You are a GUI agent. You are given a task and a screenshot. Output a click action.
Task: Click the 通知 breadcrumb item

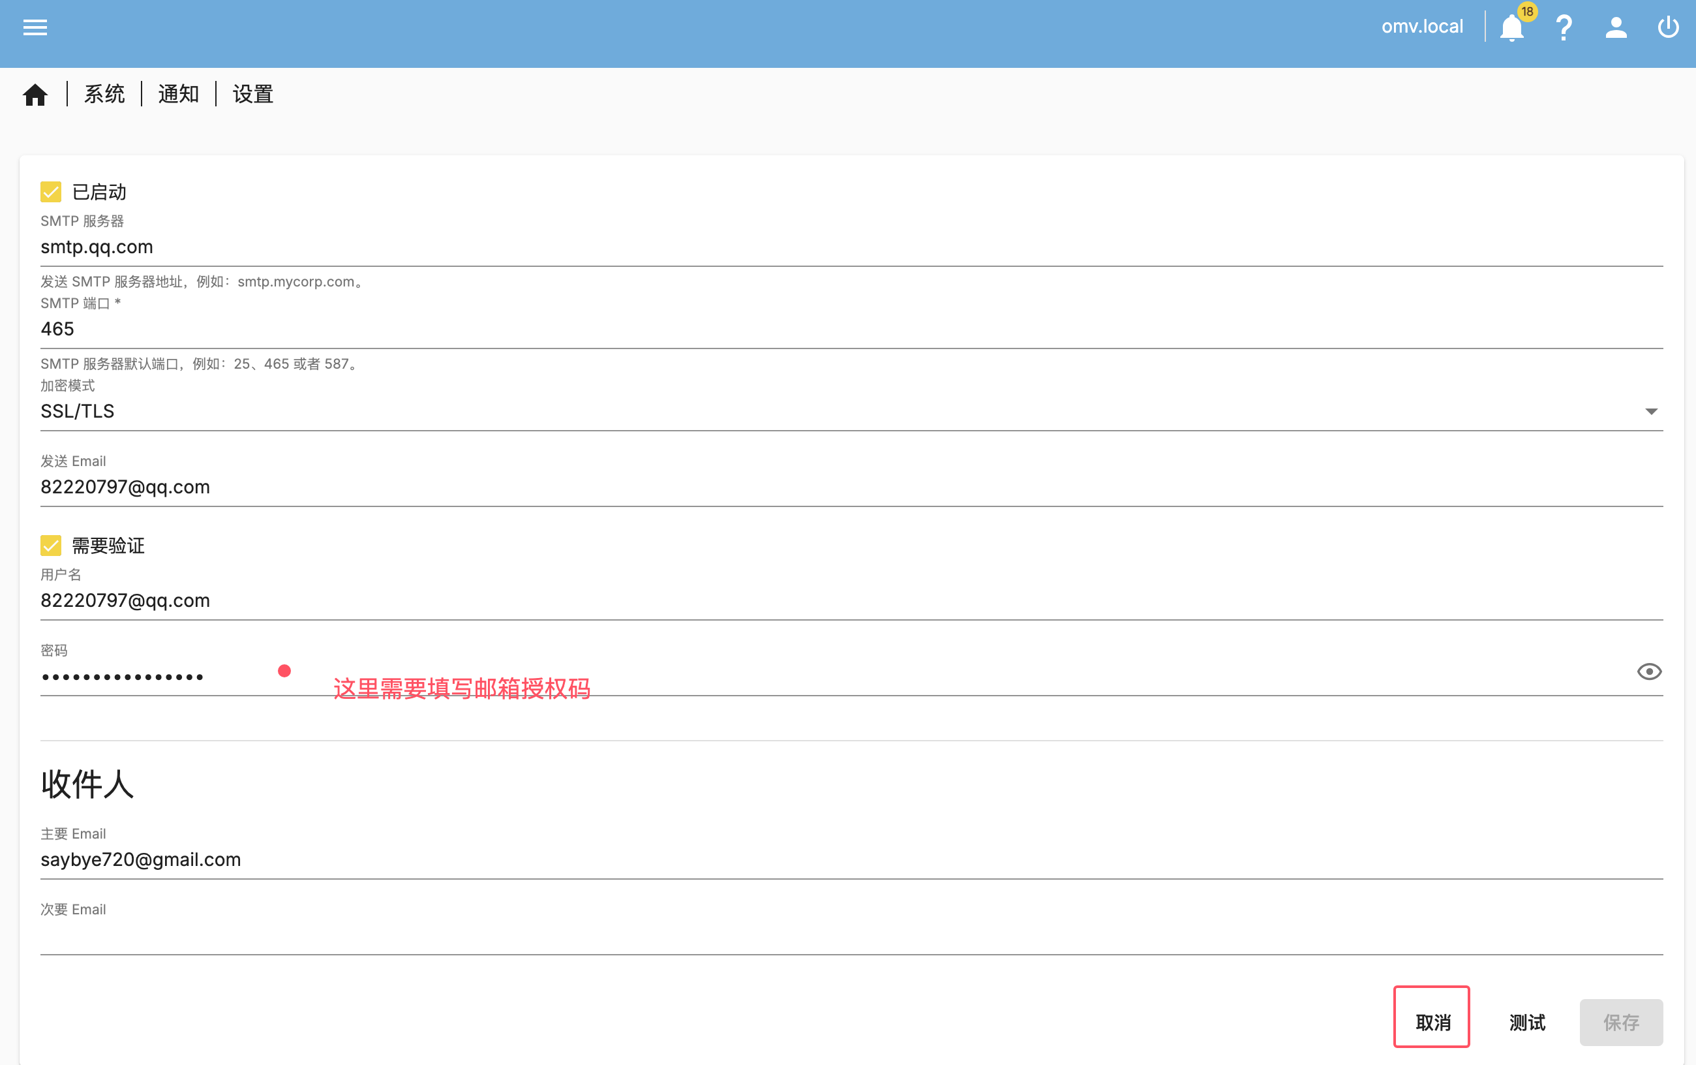[178, 95]
